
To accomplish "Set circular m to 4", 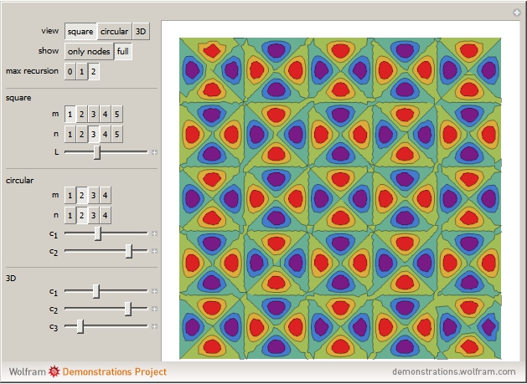I will [106, 196].
